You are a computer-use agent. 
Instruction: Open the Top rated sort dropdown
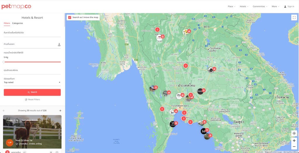32,82
